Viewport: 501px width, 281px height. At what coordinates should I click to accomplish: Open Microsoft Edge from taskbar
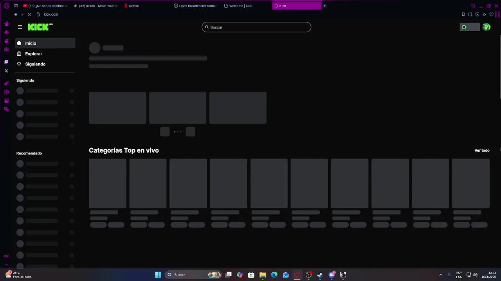click(274, 275)
